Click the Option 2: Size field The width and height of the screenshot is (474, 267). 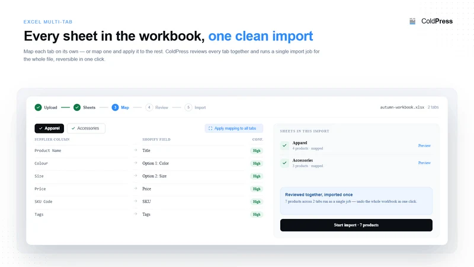(155, 176)
